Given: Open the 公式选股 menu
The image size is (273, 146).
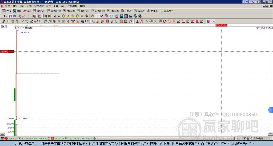Looking at the screenshot, I should 39,6.
